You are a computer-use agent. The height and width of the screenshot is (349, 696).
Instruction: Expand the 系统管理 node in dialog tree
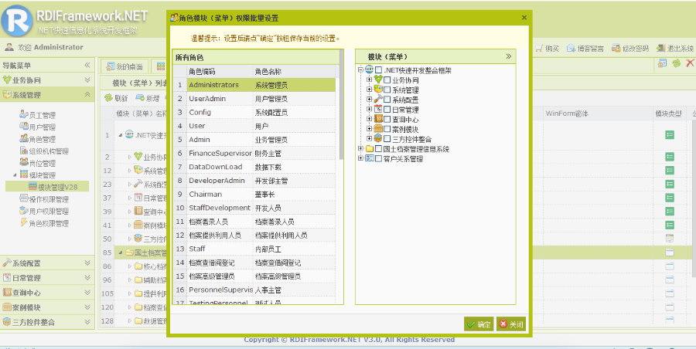[x=370, y=90]
